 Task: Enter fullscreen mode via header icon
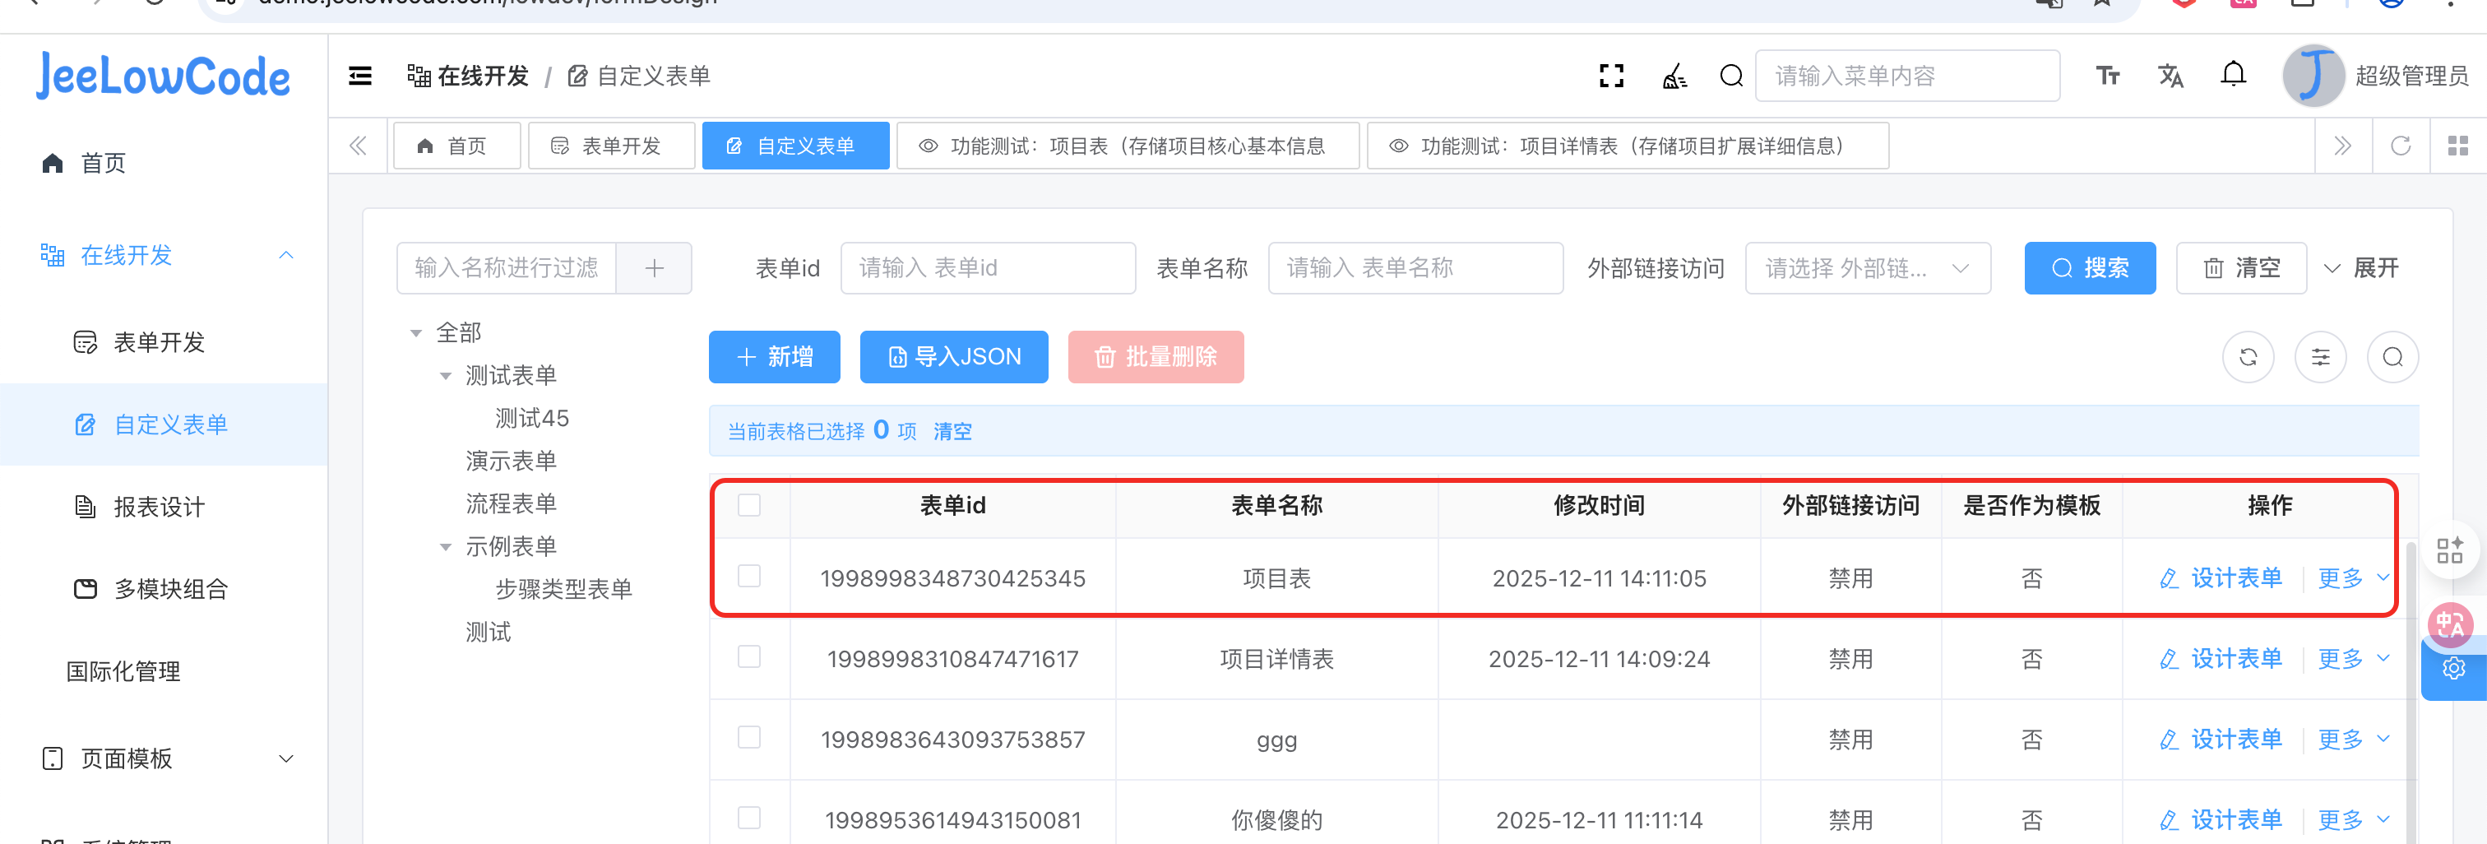(1611, 76)
